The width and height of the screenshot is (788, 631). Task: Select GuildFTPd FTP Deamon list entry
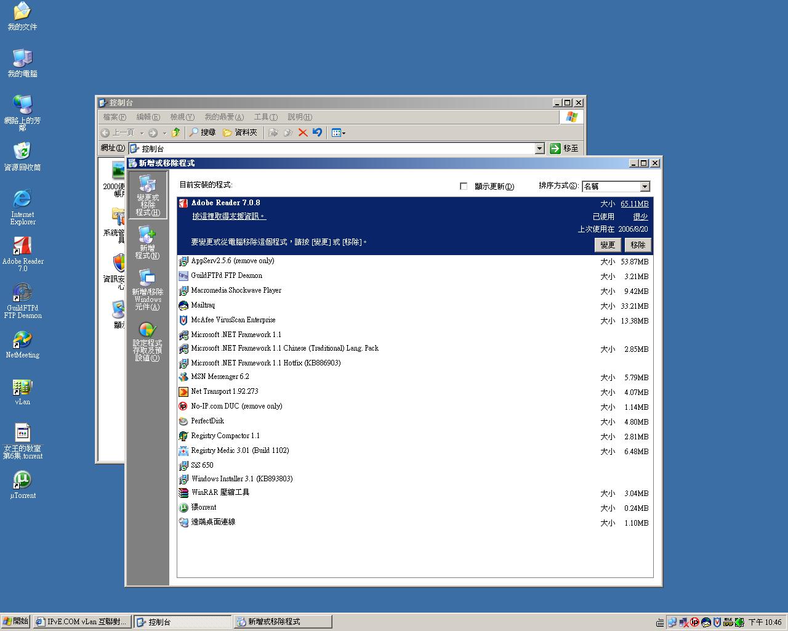coord(415,276)
